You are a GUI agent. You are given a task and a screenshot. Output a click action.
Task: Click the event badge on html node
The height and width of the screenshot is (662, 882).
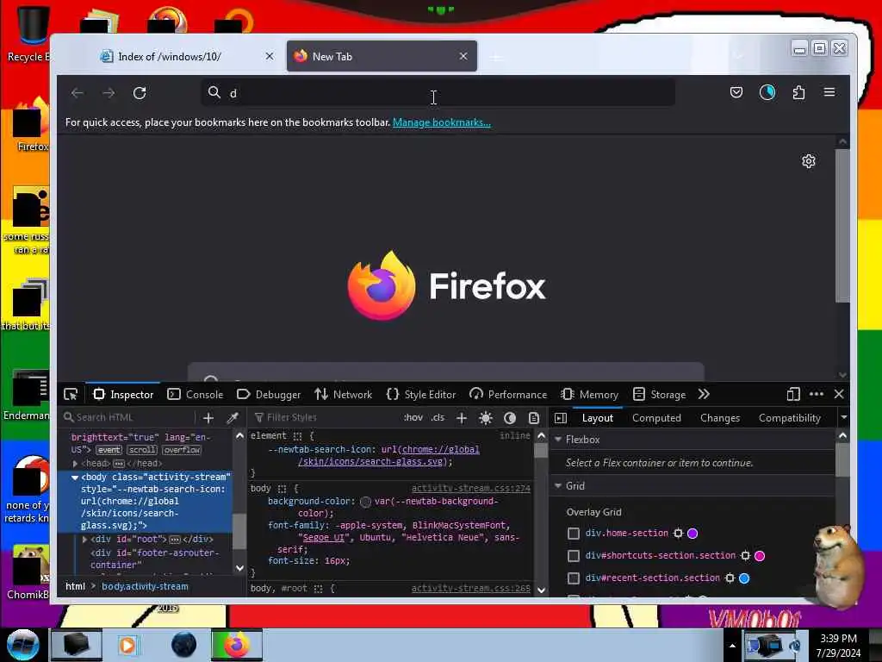[109, 450]
